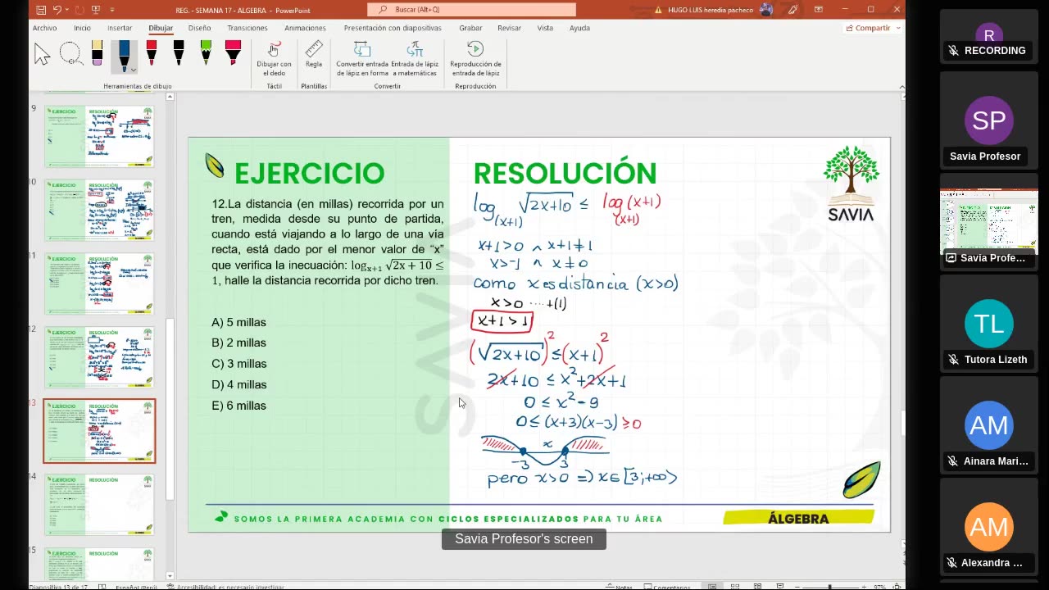Click HUGO LUIS heredia pacheco account name
This screenshot has height=590, width=1049.
(711, 10)
